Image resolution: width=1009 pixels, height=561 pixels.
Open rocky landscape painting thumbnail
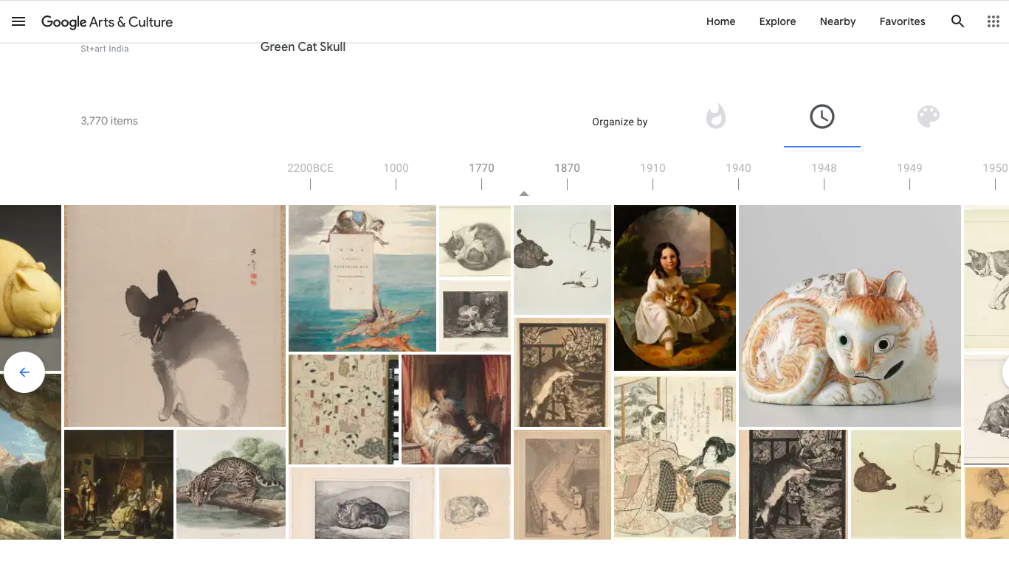click(30, 456)
